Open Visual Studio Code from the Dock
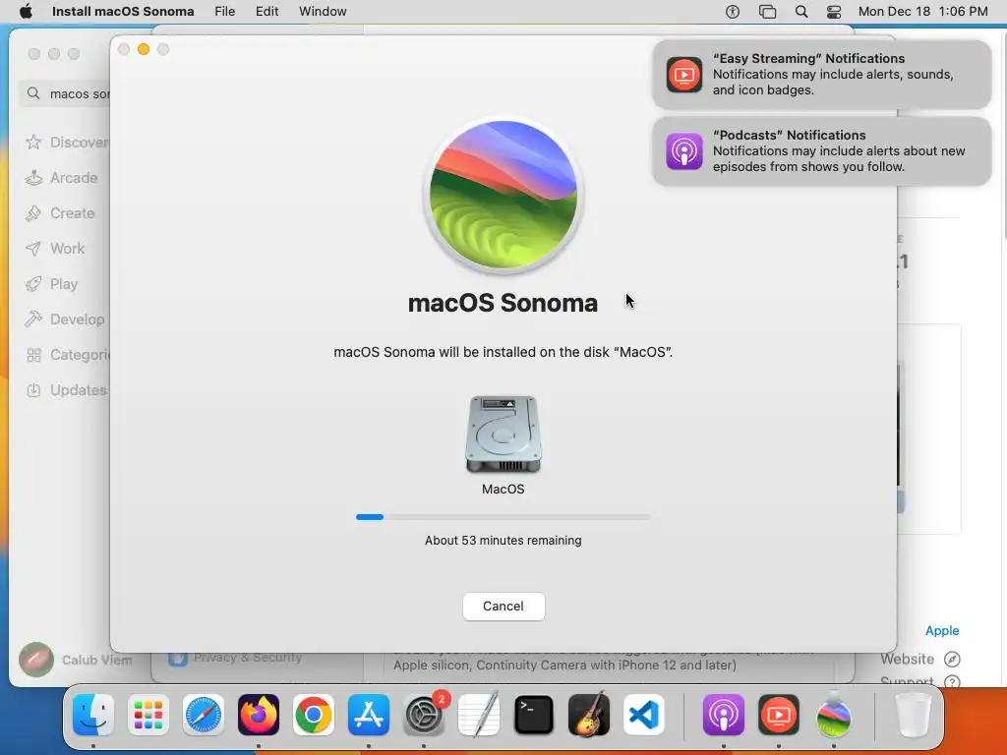 tap(643, 715)
